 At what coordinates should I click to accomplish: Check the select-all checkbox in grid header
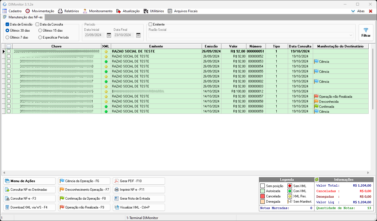[9, 46]
